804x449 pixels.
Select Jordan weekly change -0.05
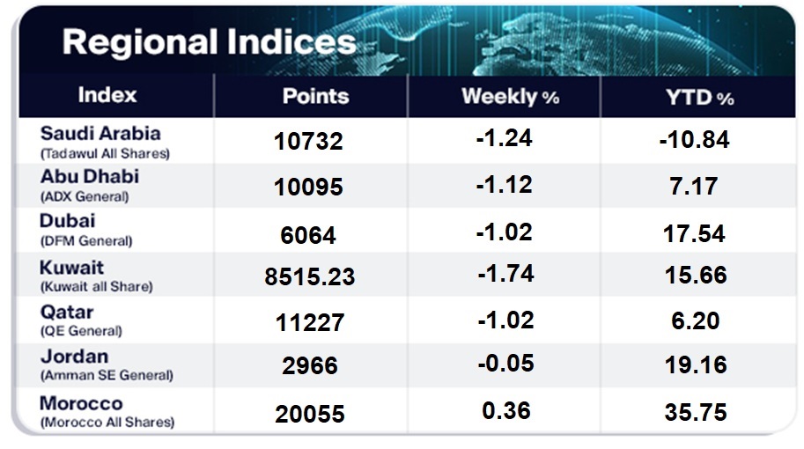click(505, 364)
